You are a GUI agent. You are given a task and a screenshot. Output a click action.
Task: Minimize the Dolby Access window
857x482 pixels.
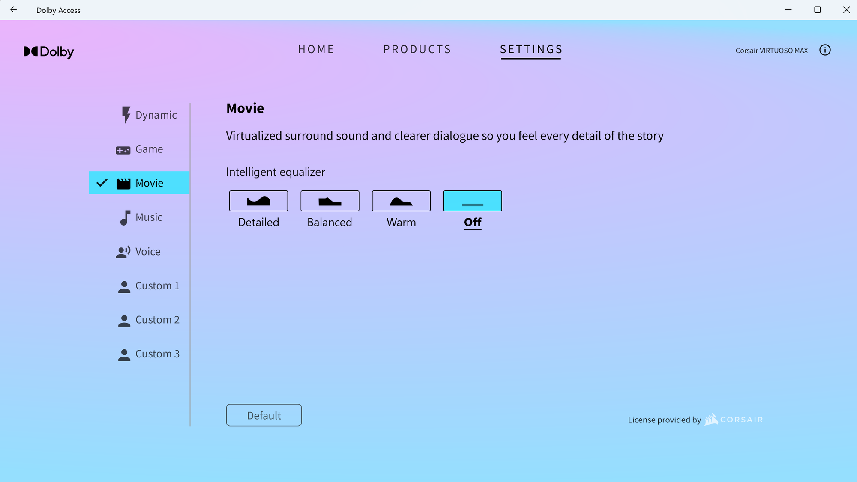point(788,9)
